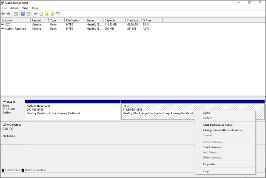Sort by the % Free column header
Screen dimensions: 266x178
point(152,20)
